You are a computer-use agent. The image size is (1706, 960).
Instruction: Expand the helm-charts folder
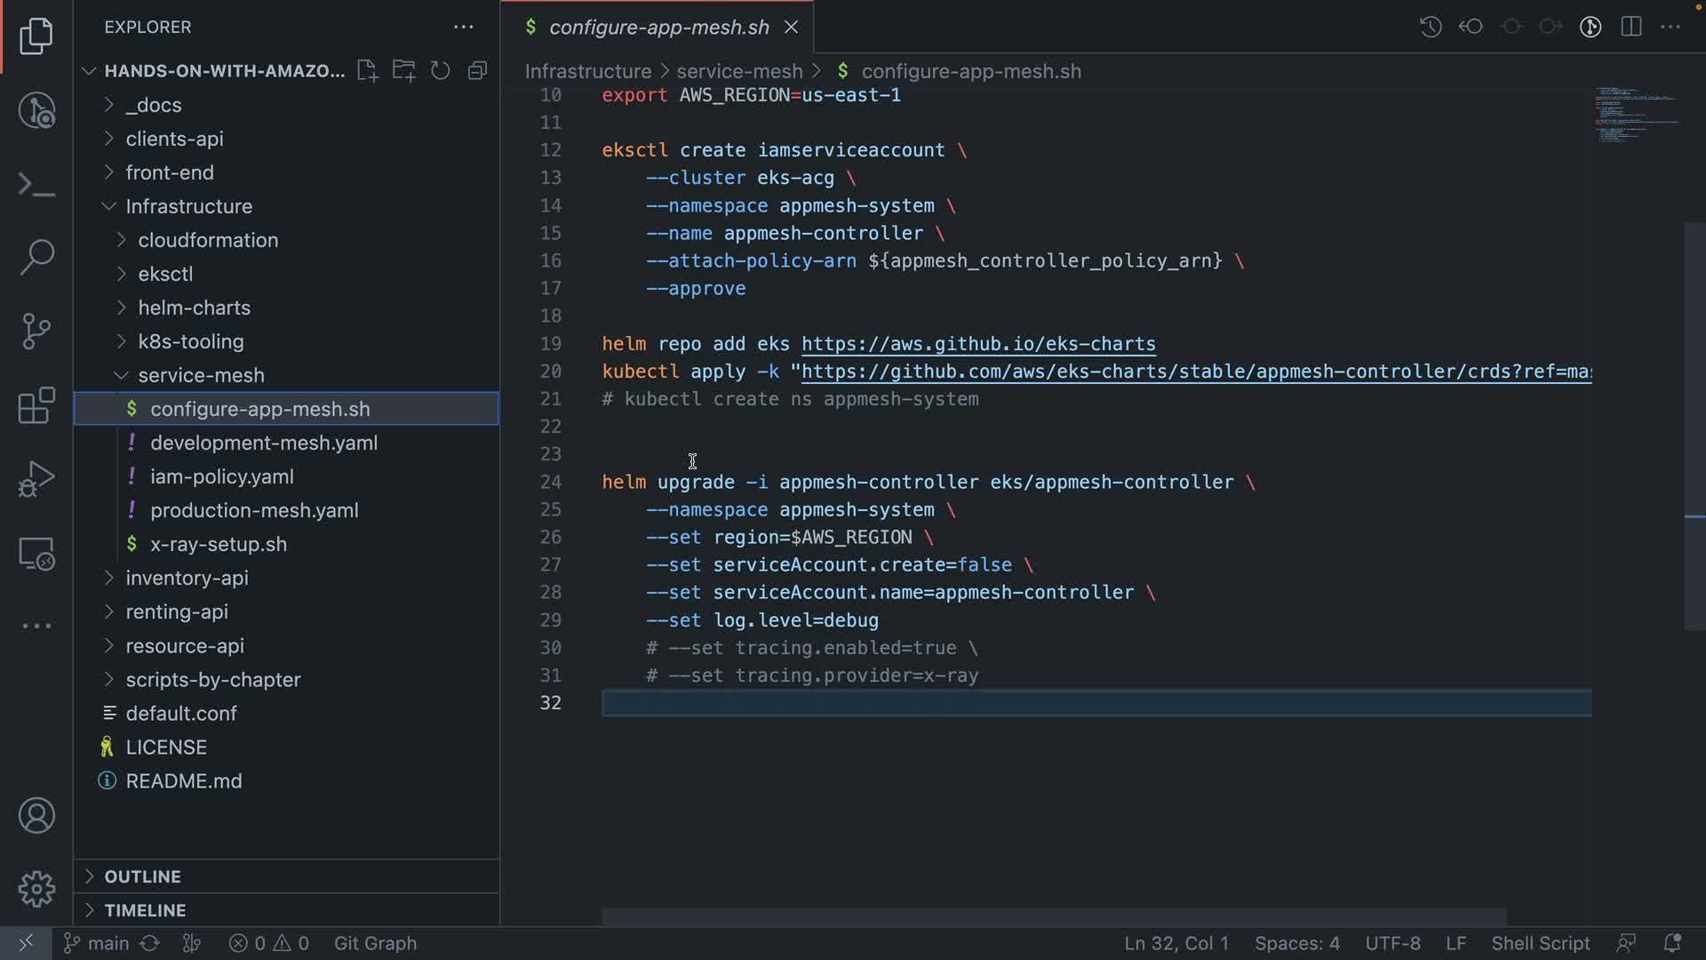tap(194, 308)
